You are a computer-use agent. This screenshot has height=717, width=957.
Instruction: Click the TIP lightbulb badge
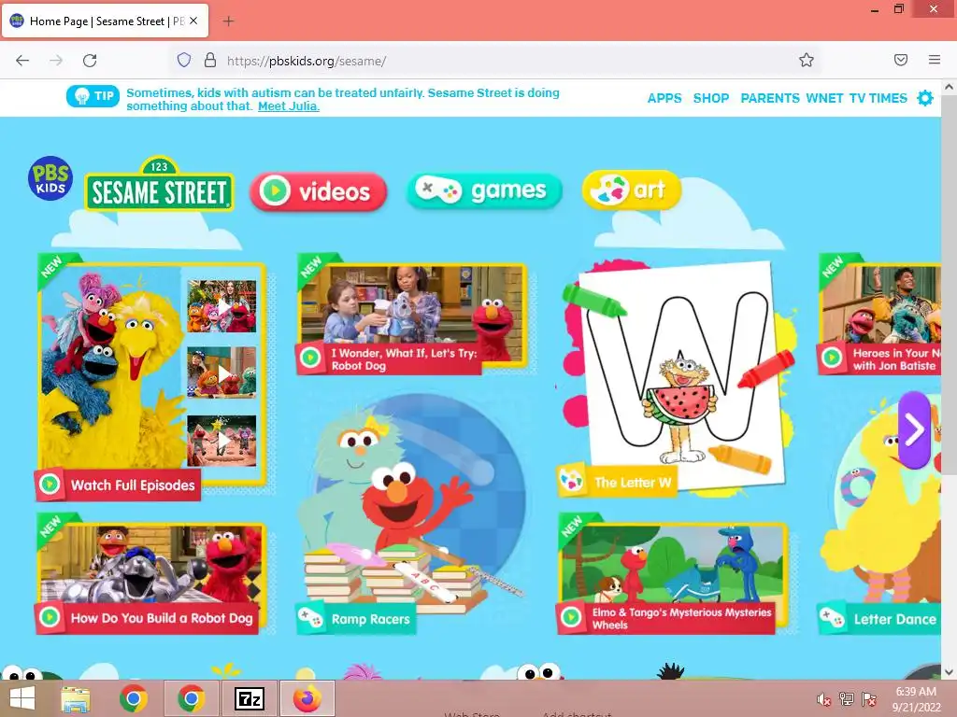point(93,96)
